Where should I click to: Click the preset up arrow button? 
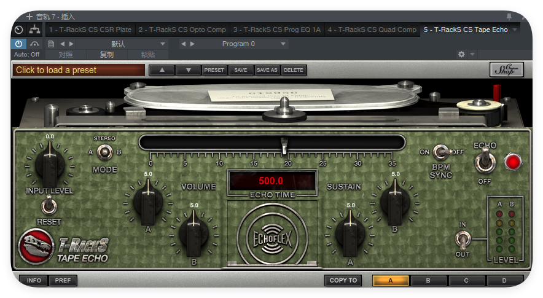(x=162, y=70)
